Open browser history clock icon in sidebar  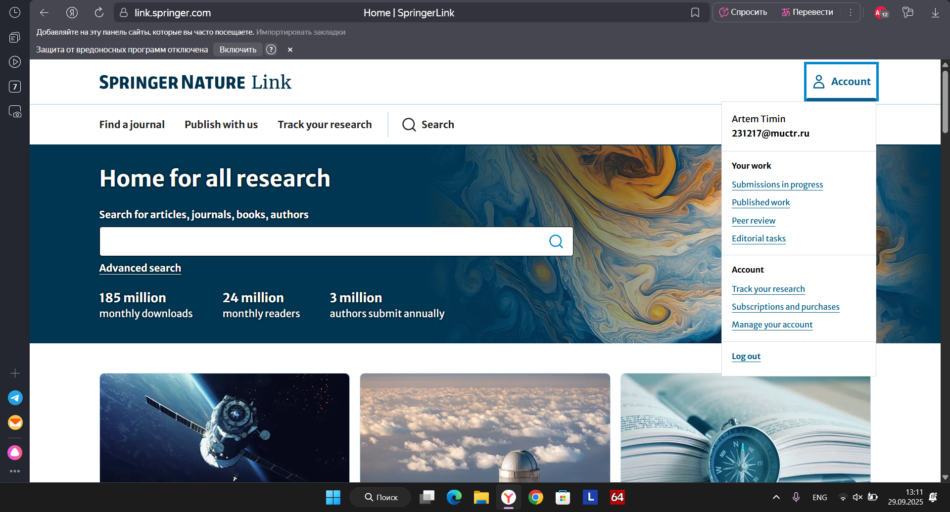[x=15, y=12]
